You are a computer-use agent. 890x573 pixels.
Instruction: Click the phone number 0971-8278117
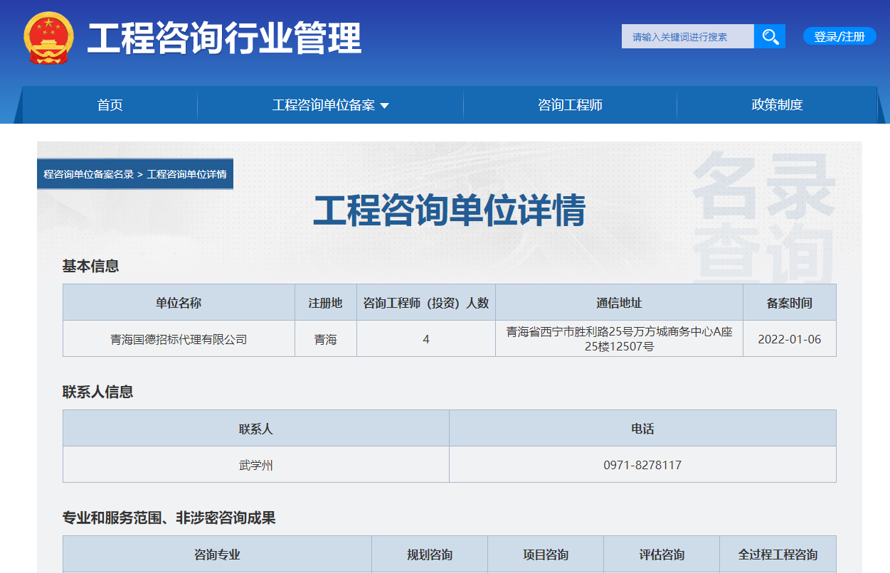(x=642, y=465)
